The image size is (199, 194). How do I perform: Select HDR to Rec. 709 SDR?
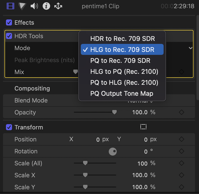pyautogui.click(x=122, y=39)
